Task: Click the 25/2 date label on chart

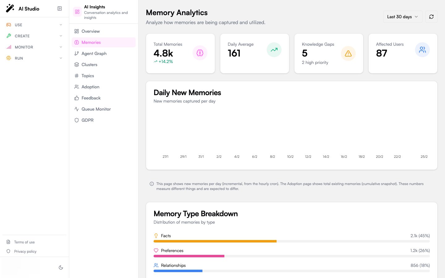Action: pyautogui.click(x=424, y=157)
